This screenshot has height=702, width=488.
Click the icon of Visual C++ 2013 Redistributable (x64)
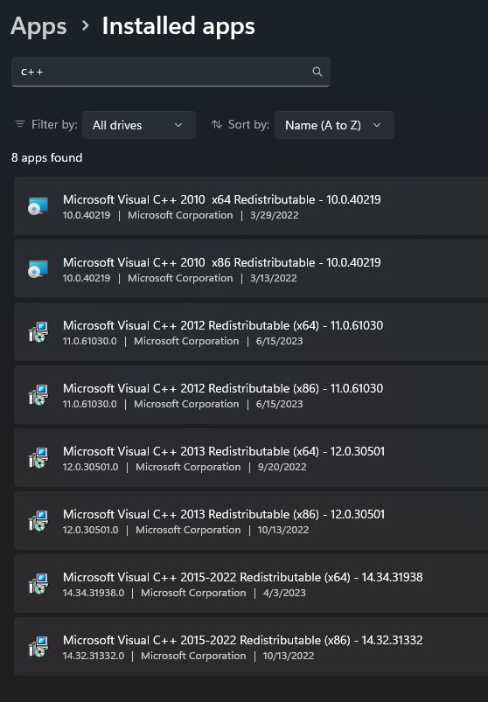38,458
